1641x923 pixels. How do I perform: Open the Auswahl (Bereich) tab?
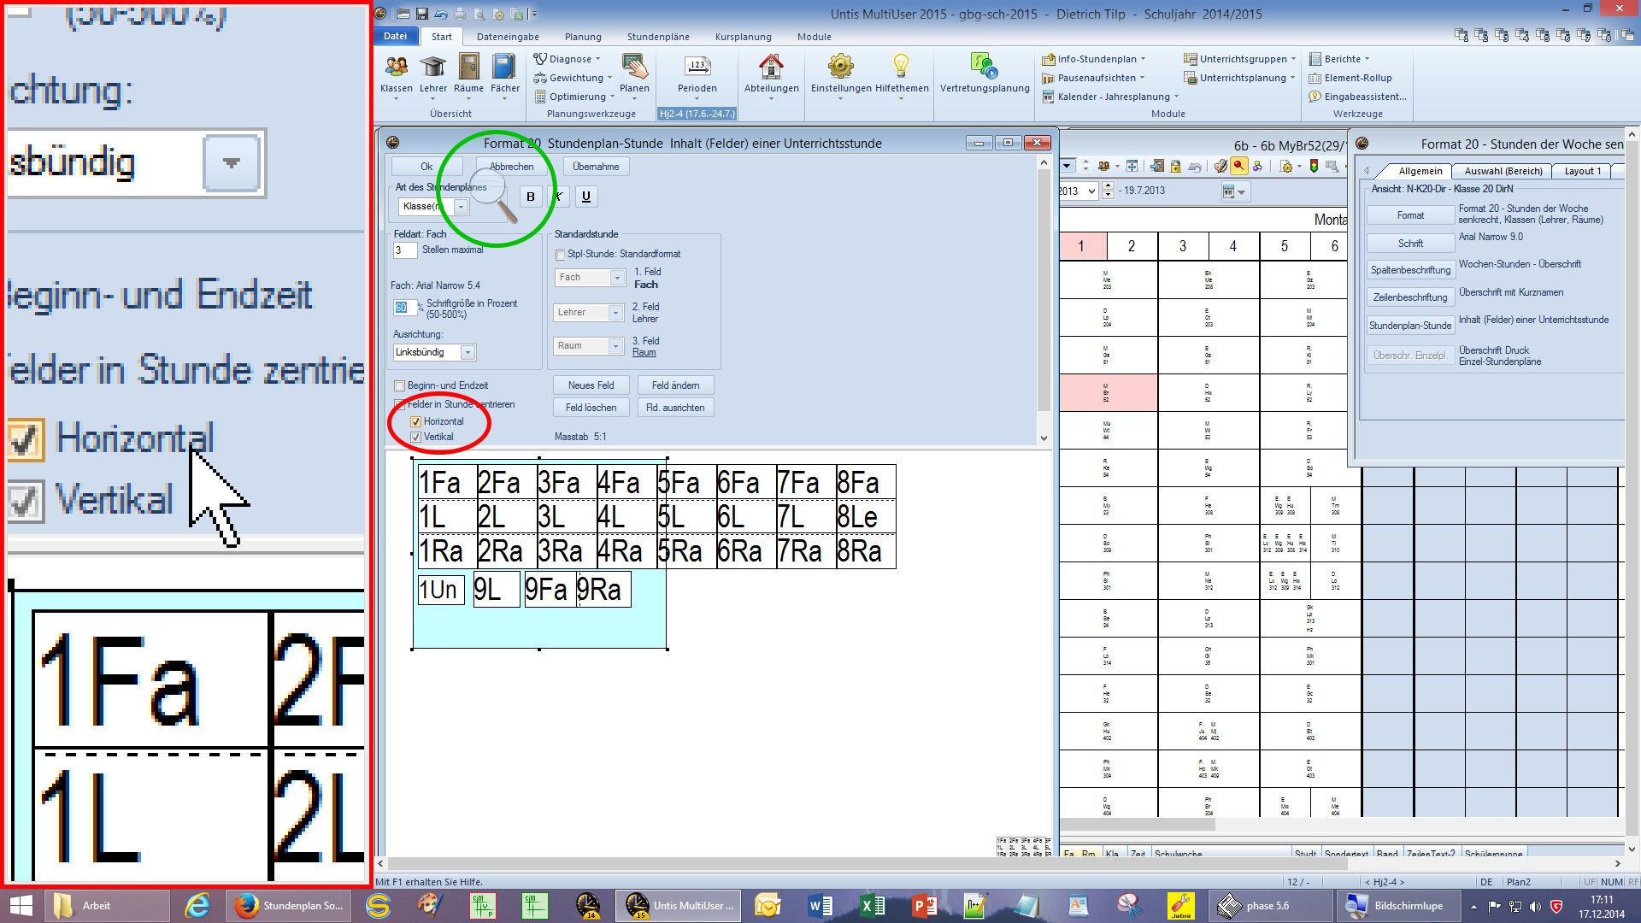click(1503, 171)
